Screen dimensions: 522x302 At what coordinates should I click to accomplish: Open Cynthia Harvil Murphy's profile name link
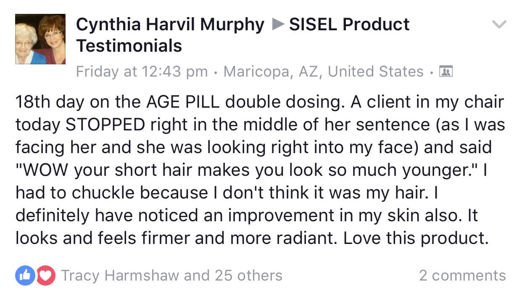pos(170,25)
